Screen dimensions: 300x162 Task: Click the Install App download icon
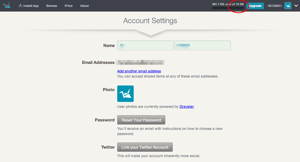pos(21,6)
